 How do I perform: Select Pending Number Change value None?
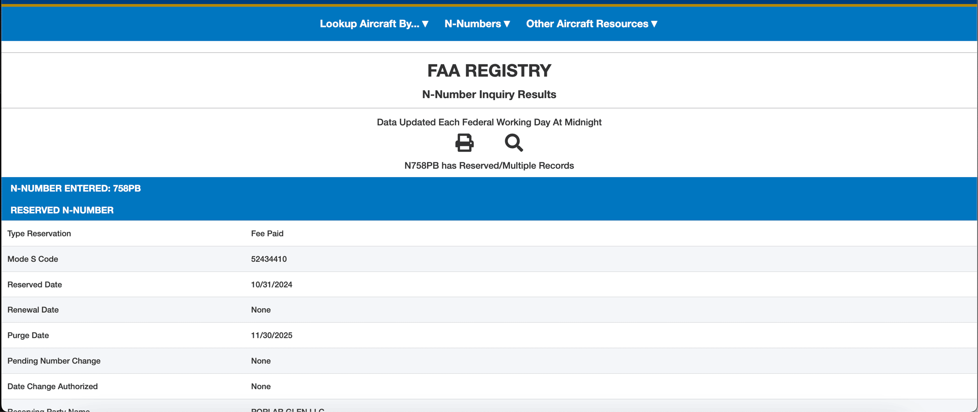tap(261, 361)
